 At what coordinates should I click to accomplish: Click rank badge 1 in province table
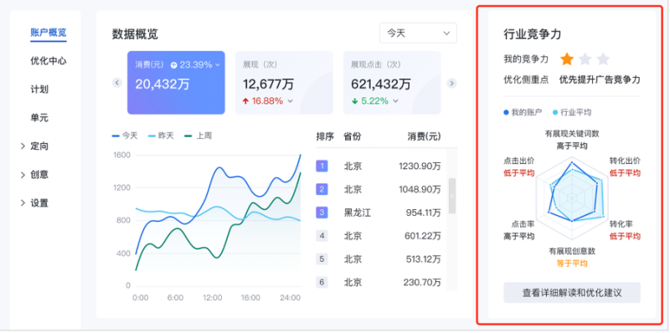[x=322, y=166]
